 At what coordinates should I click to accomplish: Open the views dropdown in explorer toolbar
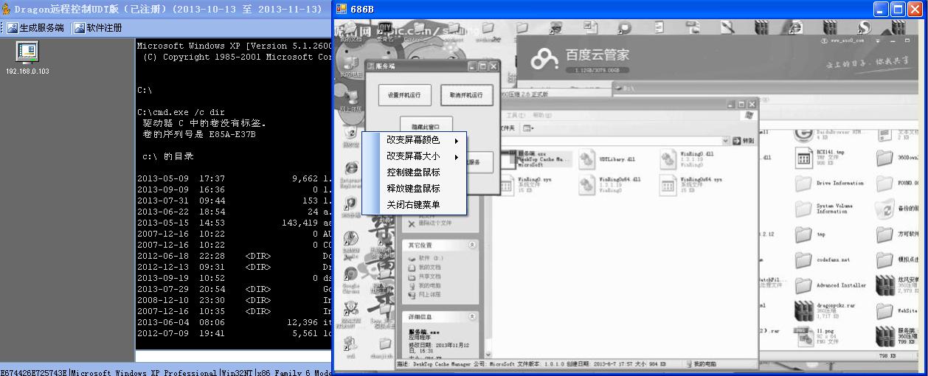[x=527, y=128]
